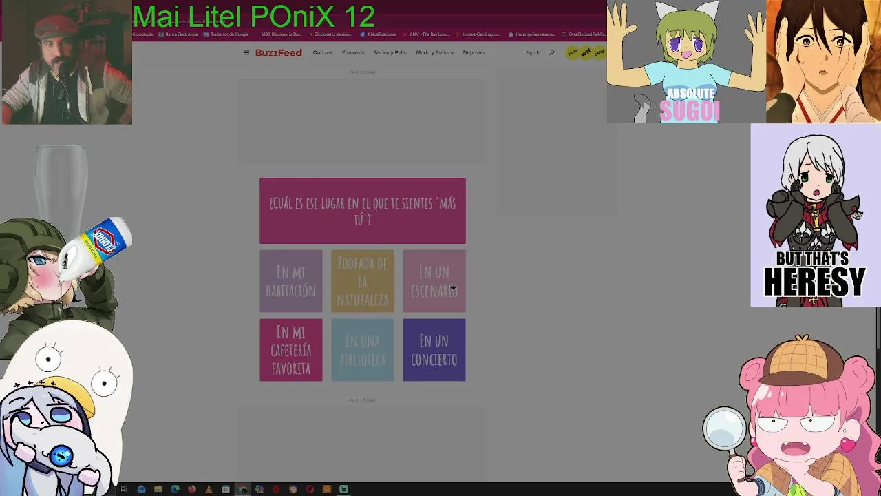Launch Microsoft Edge from the taskbar
The height and width of the screenshot is (496, 881).
[x=175, y=489]
